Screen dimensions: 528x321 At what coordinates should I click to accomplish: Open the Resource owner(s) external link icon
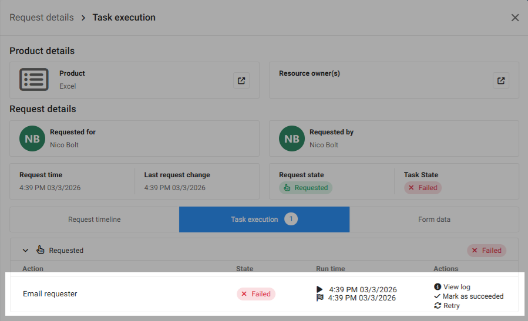[501, 80]
